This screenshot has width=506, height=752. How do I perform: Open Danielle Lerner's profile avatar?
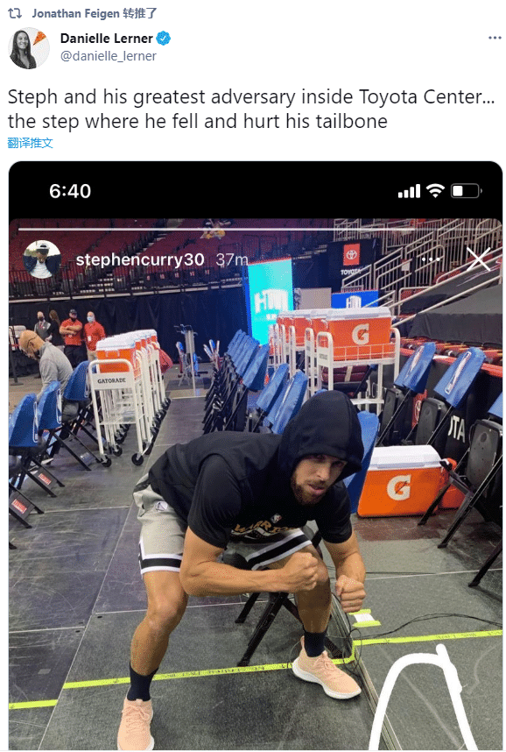pos(29,48)
